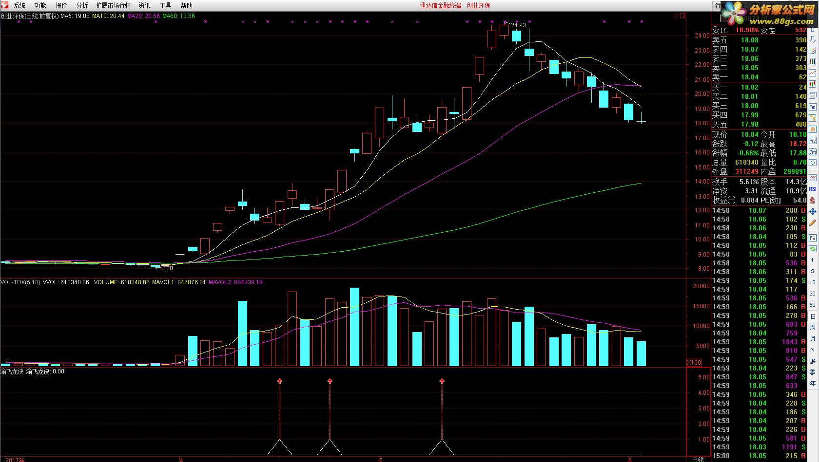Viewport: 819px width, 462px height.
Task: Click the red square split-window icon
Action: pyautogui.click(x=683, y=16)
